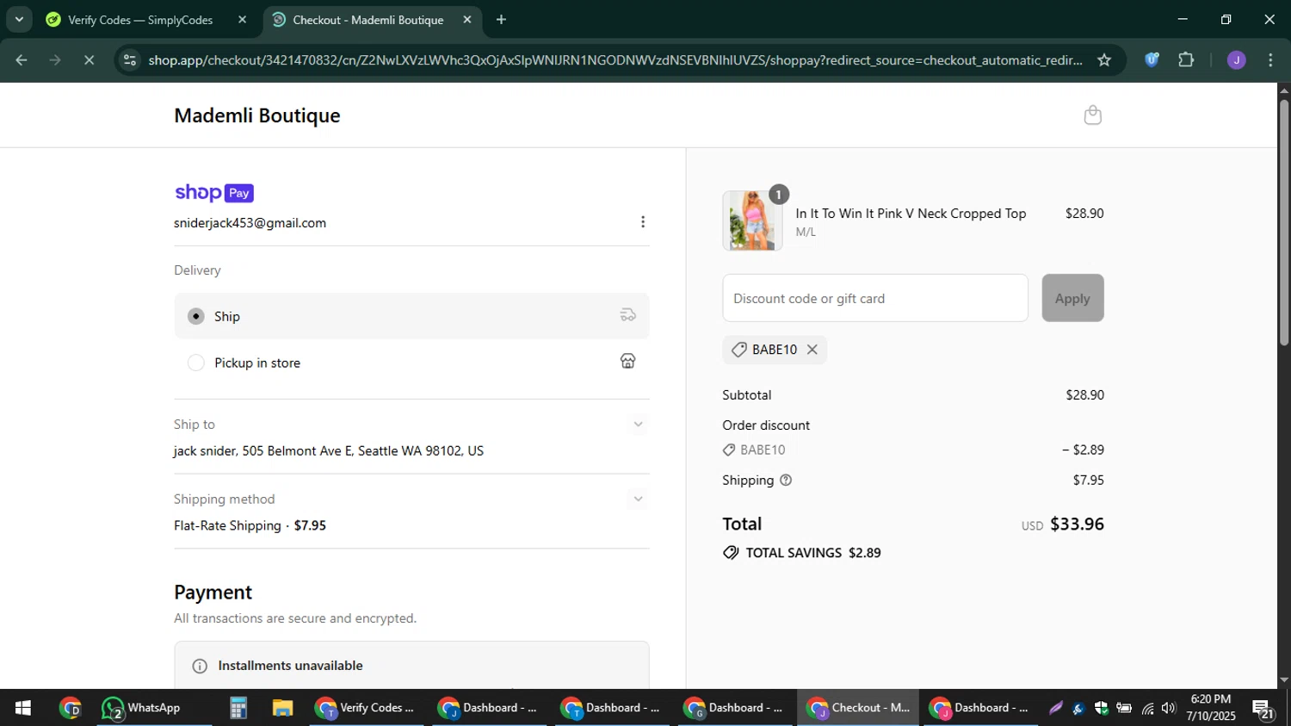Viewport: 1291px width, 726px height.
Task: Click the Apply discount button
Action: coord(1072,298)
